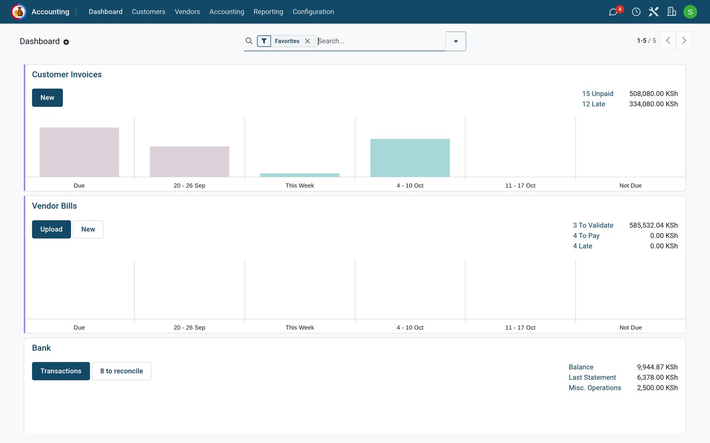
Task: Open the 15 Unpaid invoices link
Action: 597,93
